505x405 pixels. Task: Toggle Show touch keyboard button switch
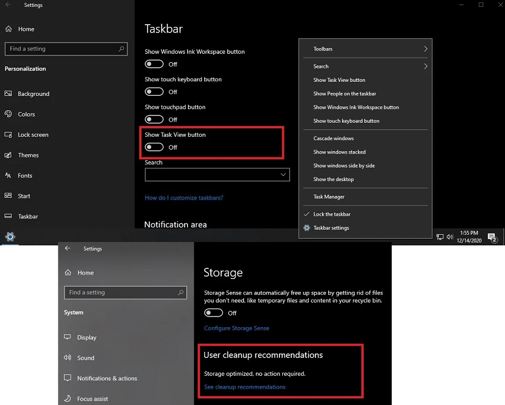154,92
